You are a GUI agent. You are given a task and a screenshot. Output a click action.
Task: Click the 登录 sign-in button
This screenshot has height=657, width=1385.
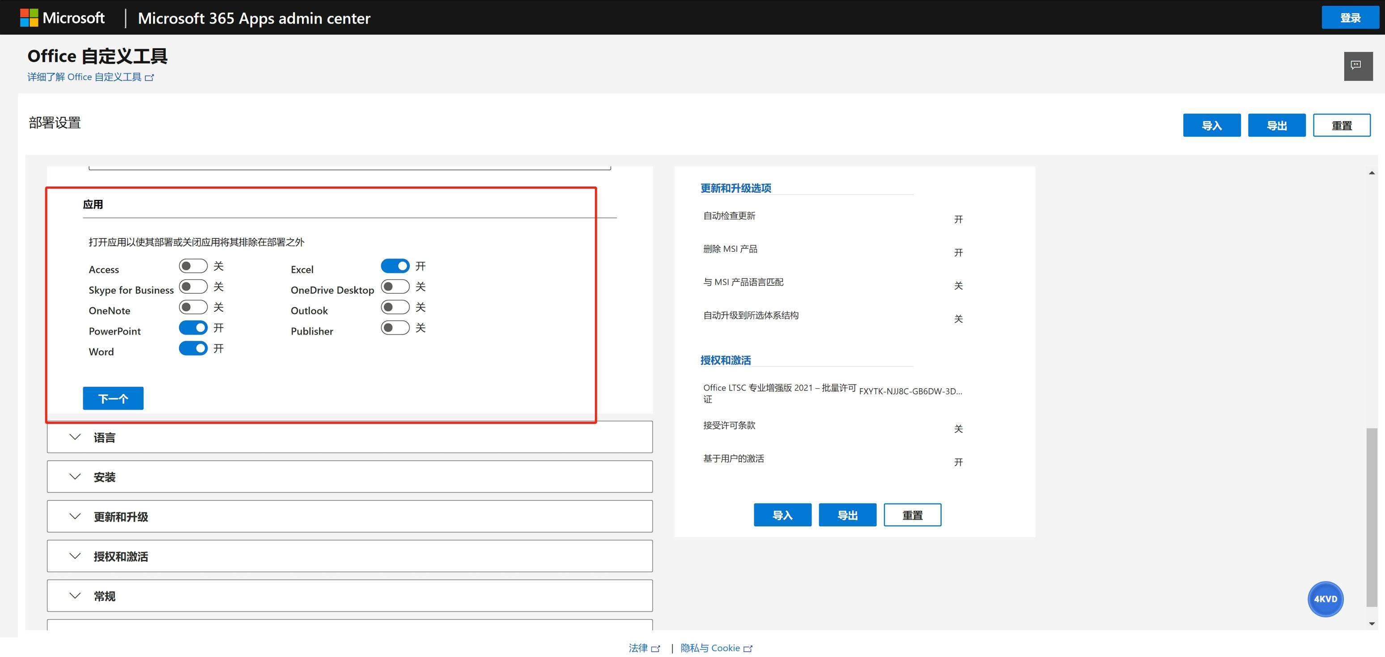click(x=1350, y=18)
